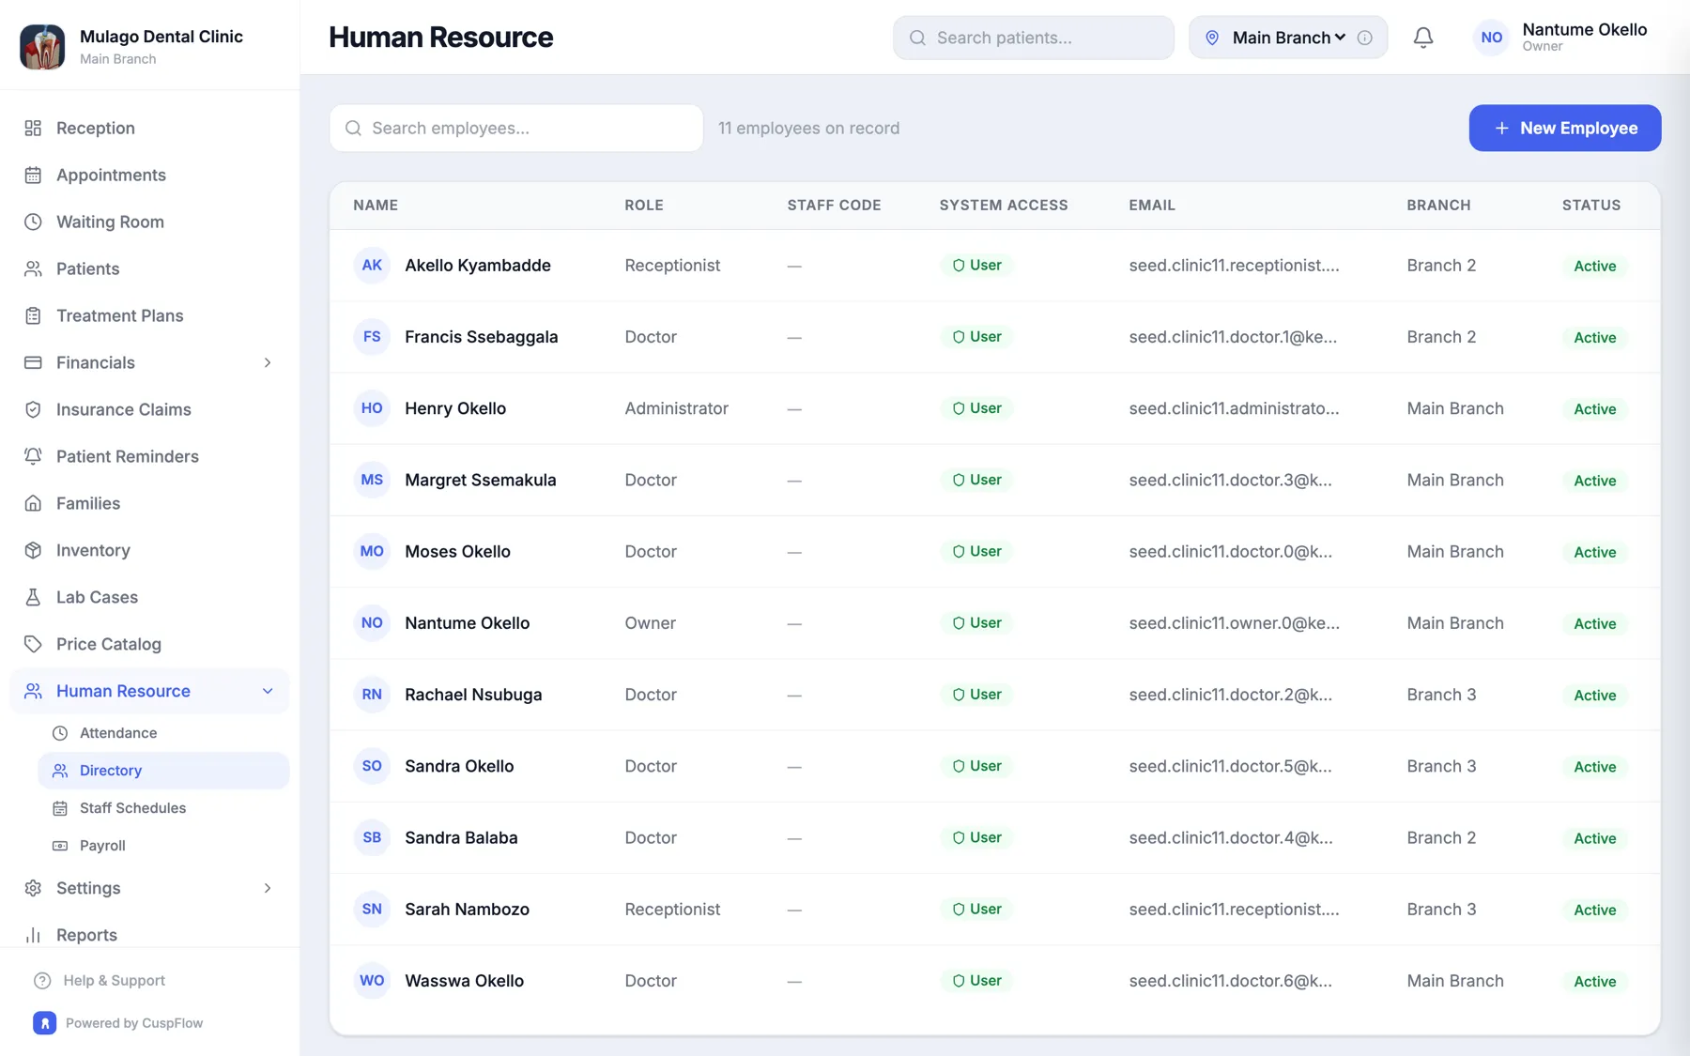Click the New Employee button

pyautogui.click(x=1564, y=128)
